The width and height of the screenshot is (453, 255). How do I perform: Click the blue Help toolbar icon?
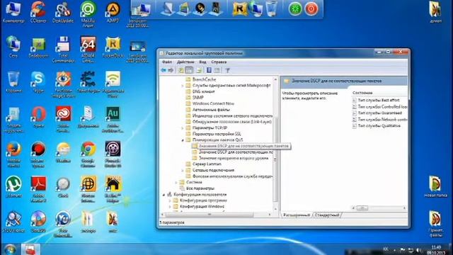(209, 70)
